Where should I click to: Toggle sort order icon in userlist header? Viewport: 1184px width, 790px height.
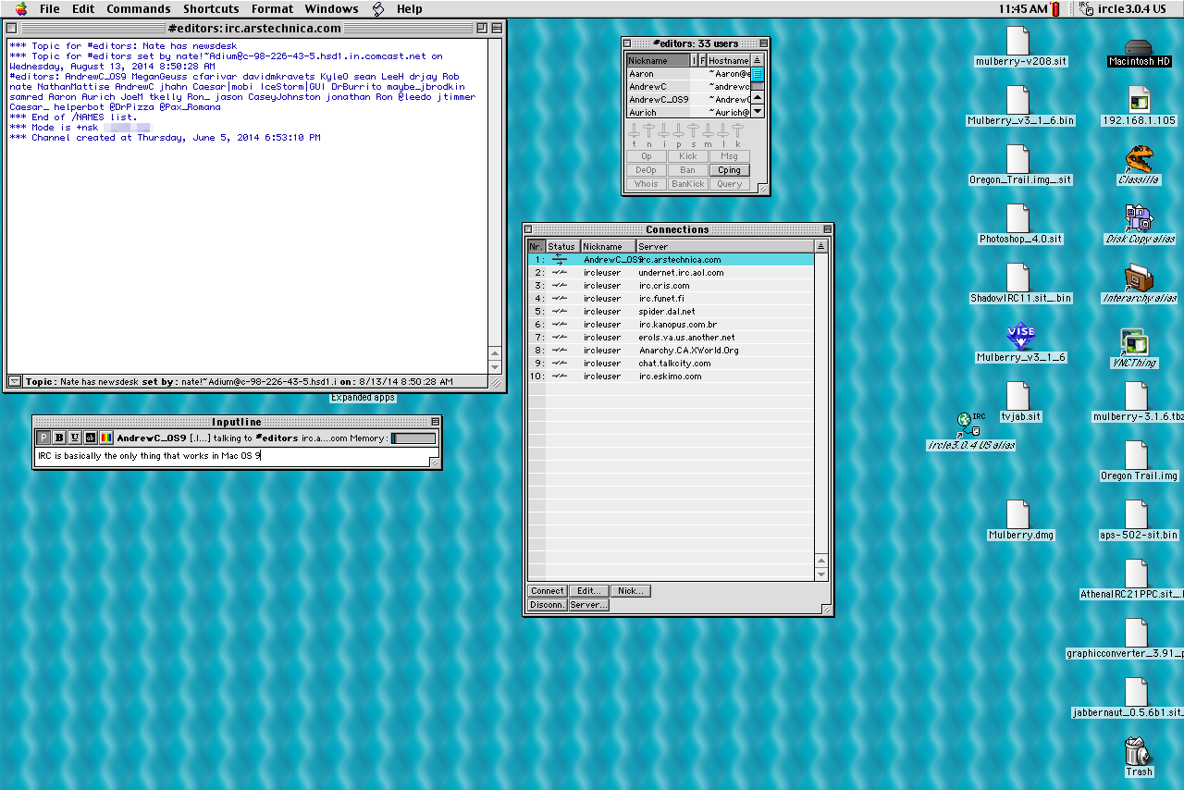pyautogui.click(x=758, y=60)
